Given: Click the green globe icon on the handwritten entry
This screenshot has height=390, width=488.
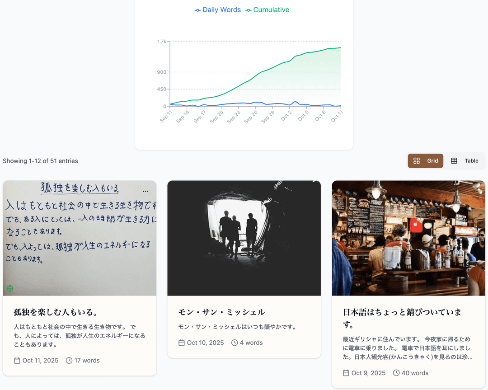Looking at the screenshot, I should point(9,288).
